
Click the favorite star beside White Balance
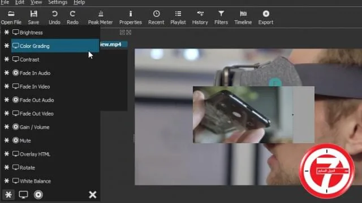point(7,181)
